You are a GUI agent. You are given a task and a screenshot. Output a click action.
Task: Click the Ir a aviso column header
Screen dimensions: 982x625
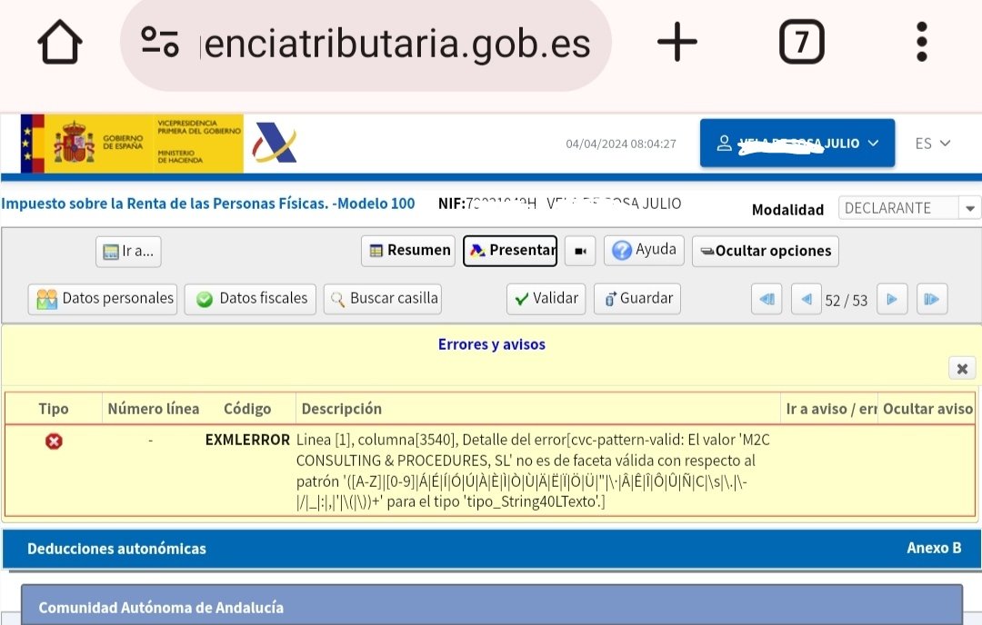831,409
